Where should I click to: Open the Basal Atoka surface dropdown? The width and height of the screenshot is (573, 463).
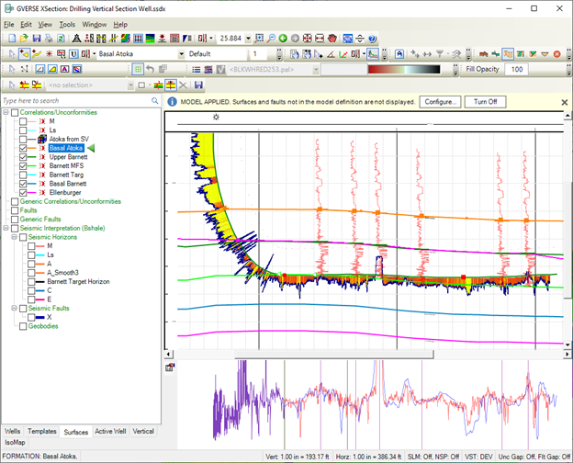[x=181, y=54]
